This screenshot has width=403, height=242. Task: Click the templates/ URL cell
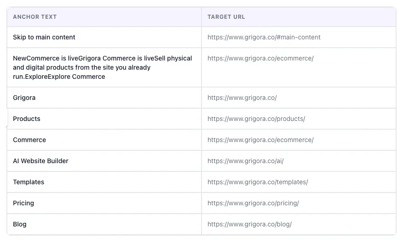point(299,182)
